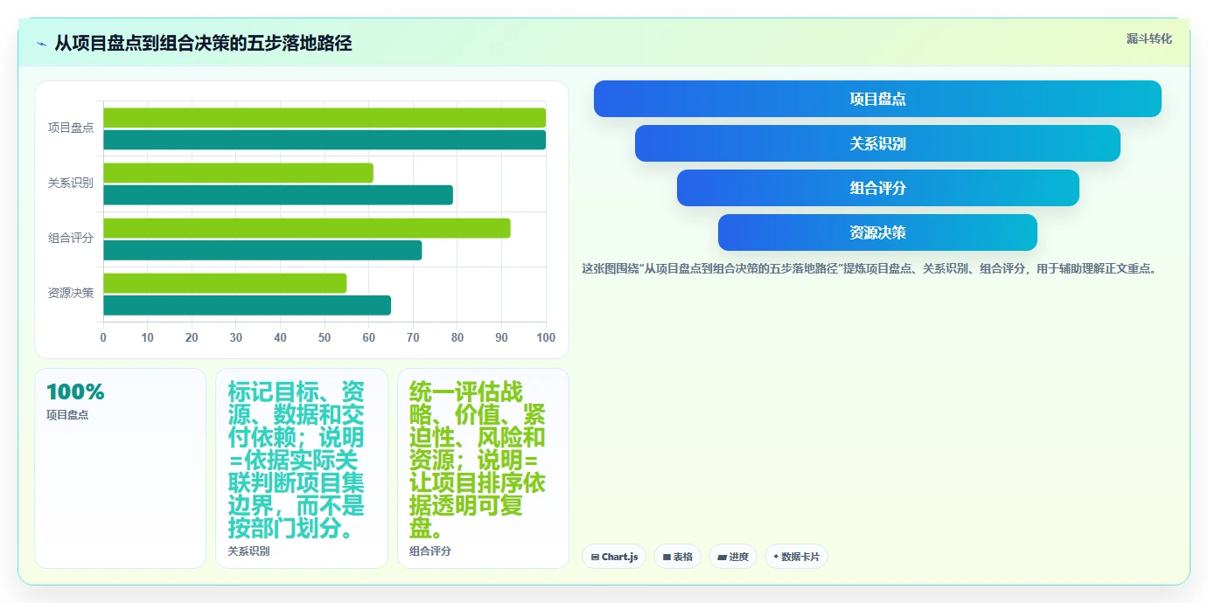1208x603 pixels.
Task: Click the teal bar for 组合评分
Action: pyautogui.click(x=262, y=250)
